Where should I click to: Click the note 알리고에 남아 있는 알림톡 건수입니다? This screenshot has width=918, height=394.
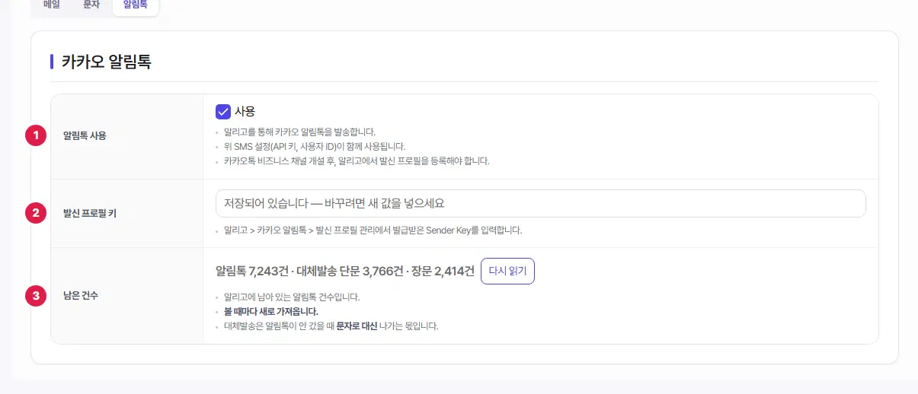click(x=292, y=297)
